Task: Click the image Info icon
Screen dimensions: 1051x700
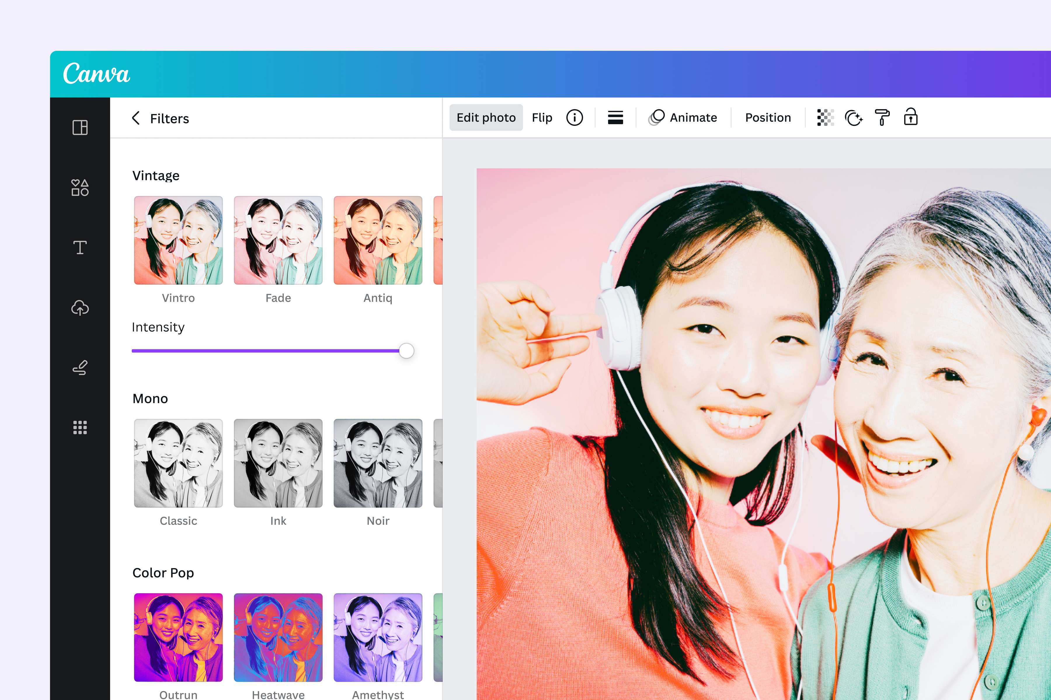Action: click(x=575, y=118)
